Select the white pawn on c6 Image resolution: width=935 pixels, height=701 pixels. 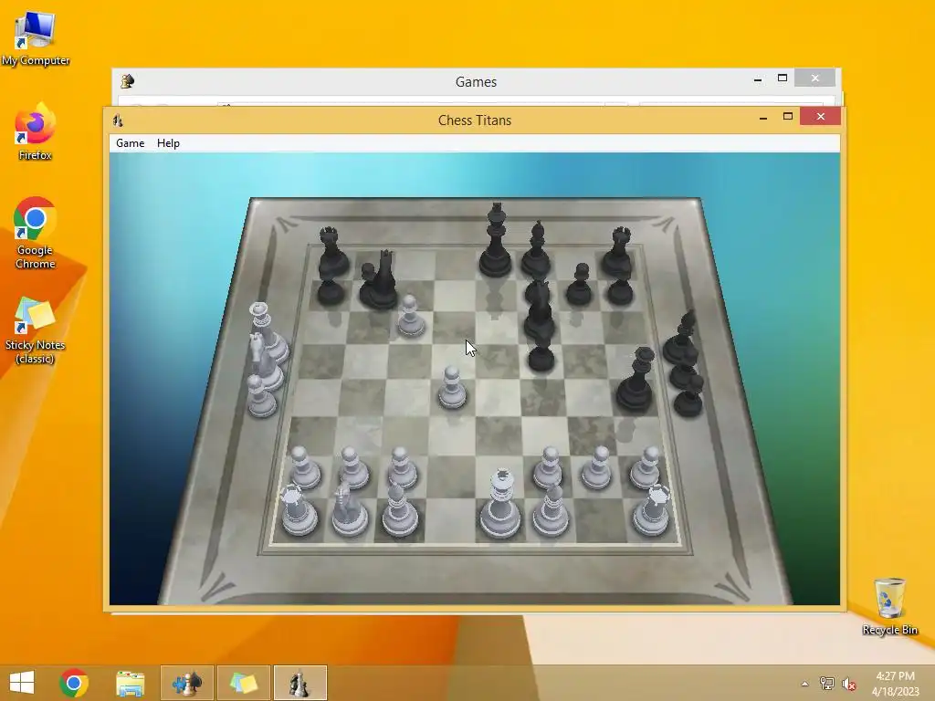click(411, 316)
